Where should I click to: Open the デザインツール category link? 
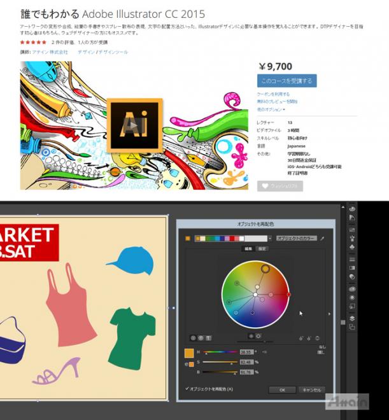[113, 52]
